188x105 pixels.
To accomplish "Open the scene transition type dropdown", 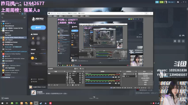I will (128, 74).
